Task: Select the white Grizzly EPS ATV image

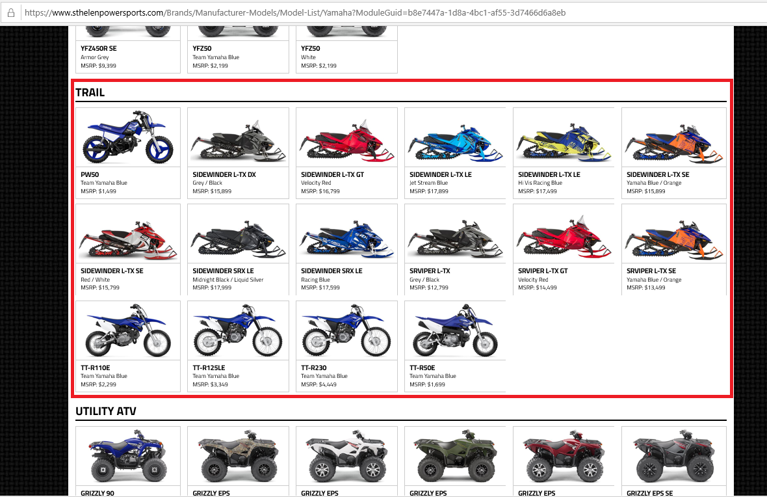Action: 347,456
